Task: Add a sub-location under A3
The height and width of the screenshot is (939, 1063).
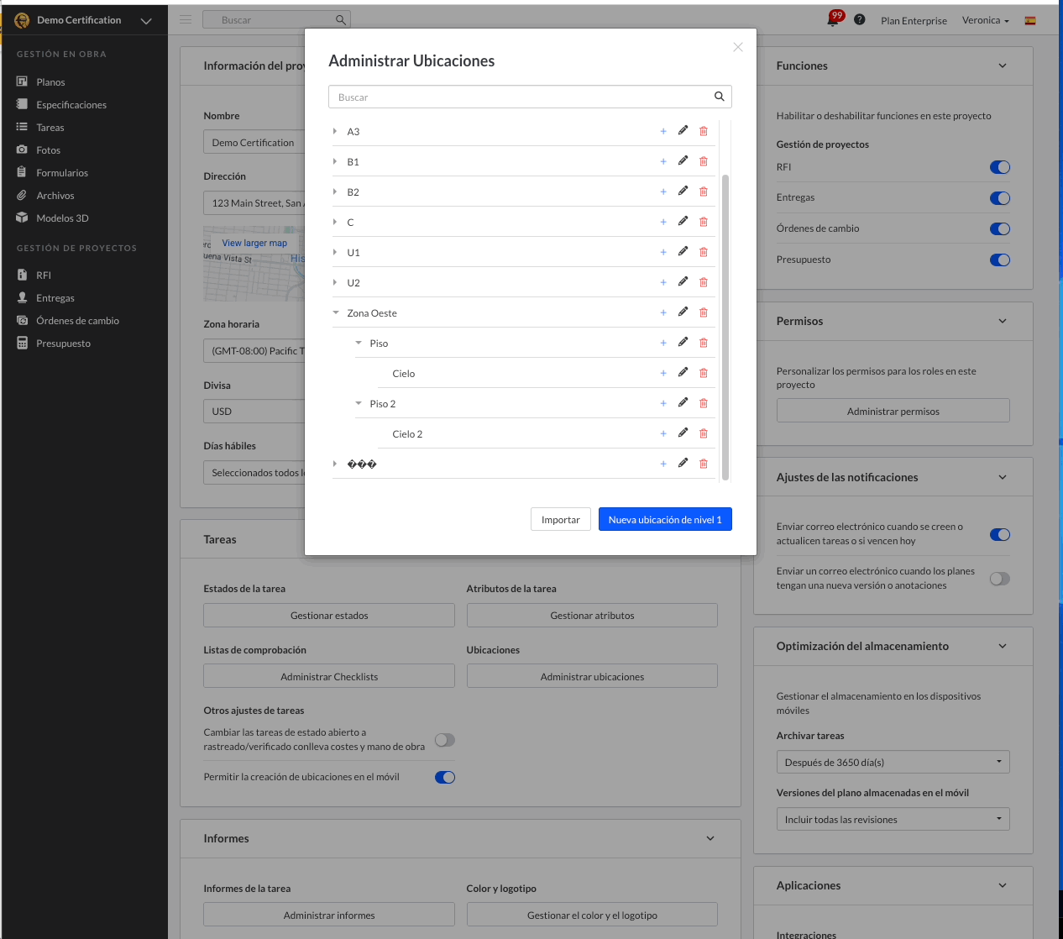Action: tap(663, 131)
